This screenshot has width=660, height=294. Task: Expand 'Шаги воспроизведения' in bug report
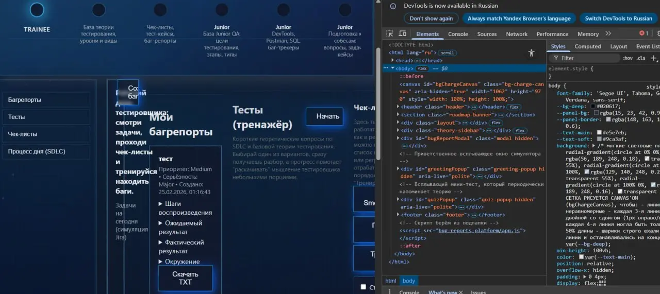point(185,208)
